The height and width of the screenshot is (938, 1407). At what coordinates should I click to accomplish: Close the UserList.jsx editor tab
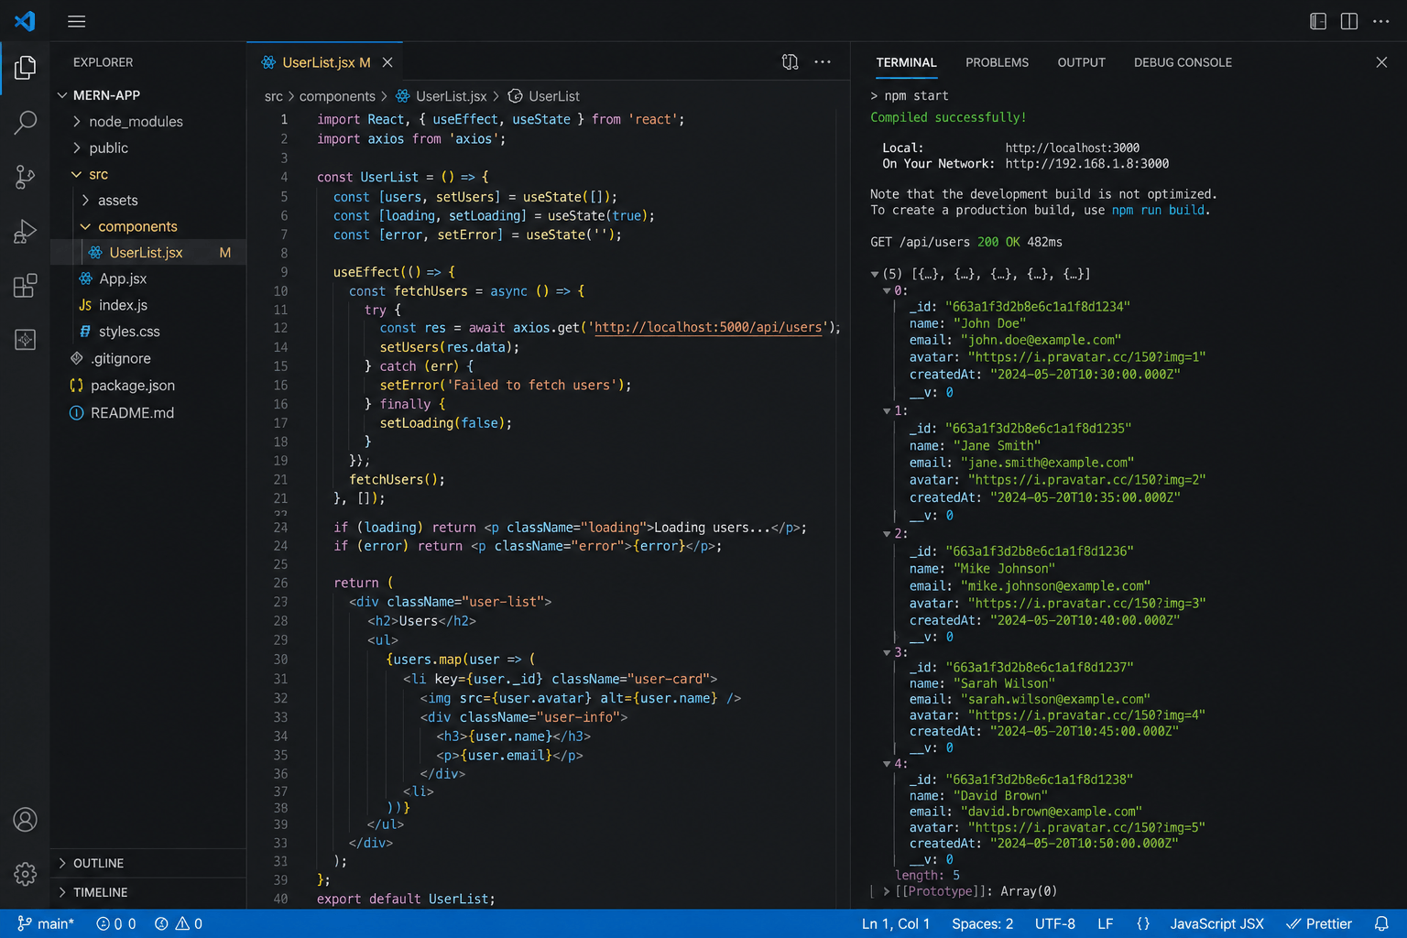(387, 62)
